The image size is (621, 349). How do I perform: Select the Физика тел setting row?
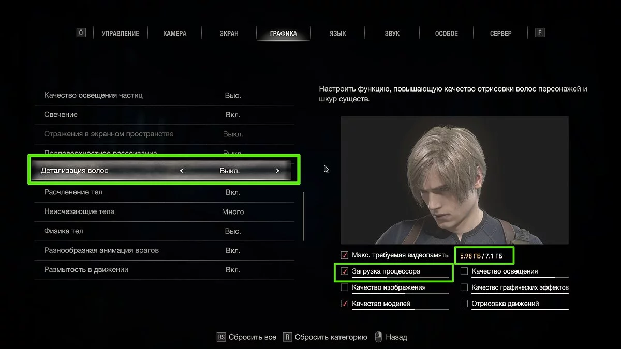tap(164, 231)
